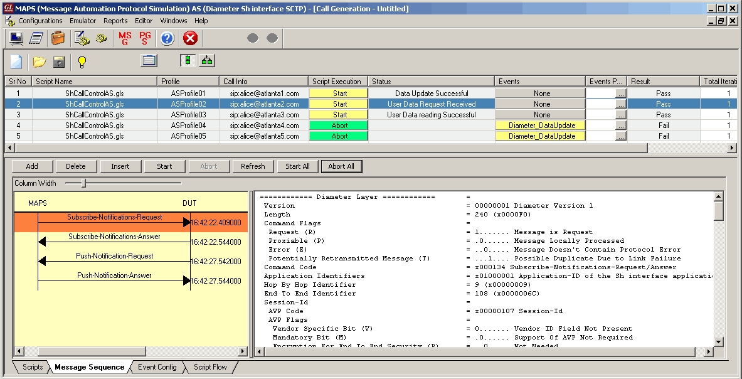The image size is (742, 379).
Task: Click the brown briefcase toolbar icon
Action: [x=58, y=38]
